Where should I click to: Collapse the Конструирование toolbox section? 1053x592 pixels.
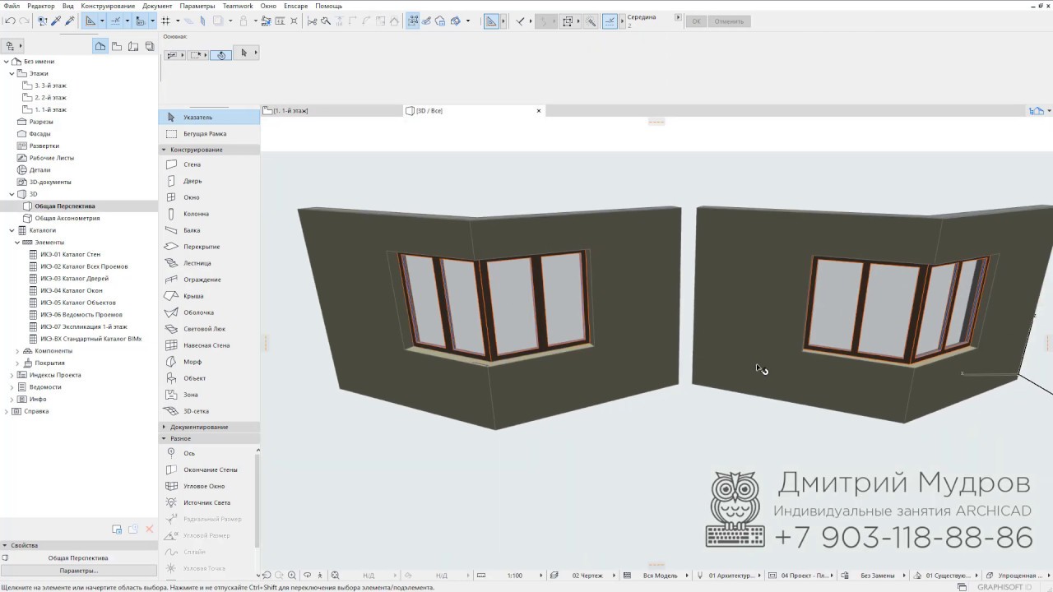(x=164, y=150)
